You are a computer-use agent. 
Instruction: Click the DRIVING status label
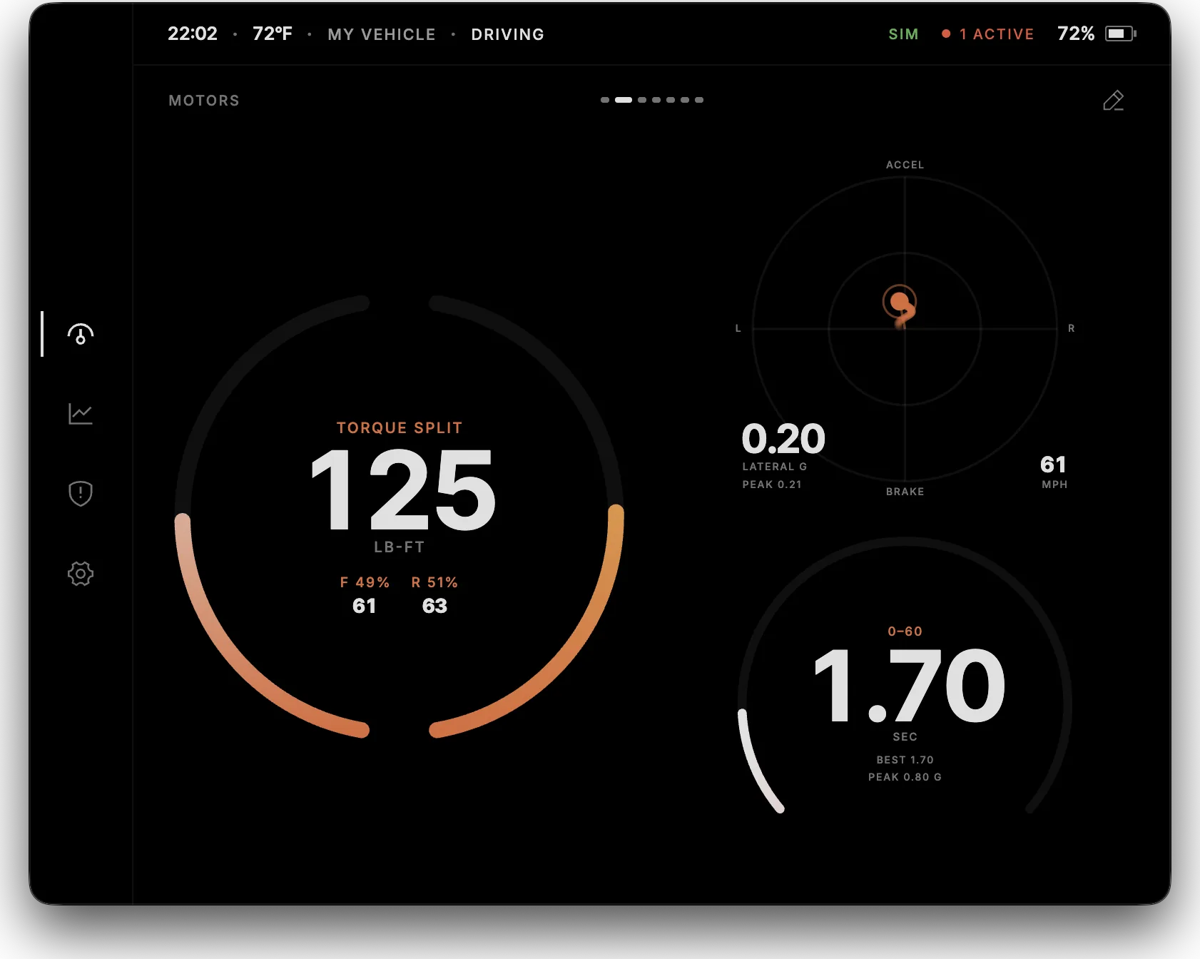click(508, 34)
